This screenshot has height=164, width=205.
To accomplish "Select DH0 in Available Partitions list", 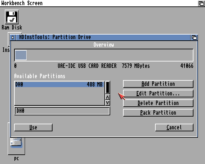I will click(59, 85).
